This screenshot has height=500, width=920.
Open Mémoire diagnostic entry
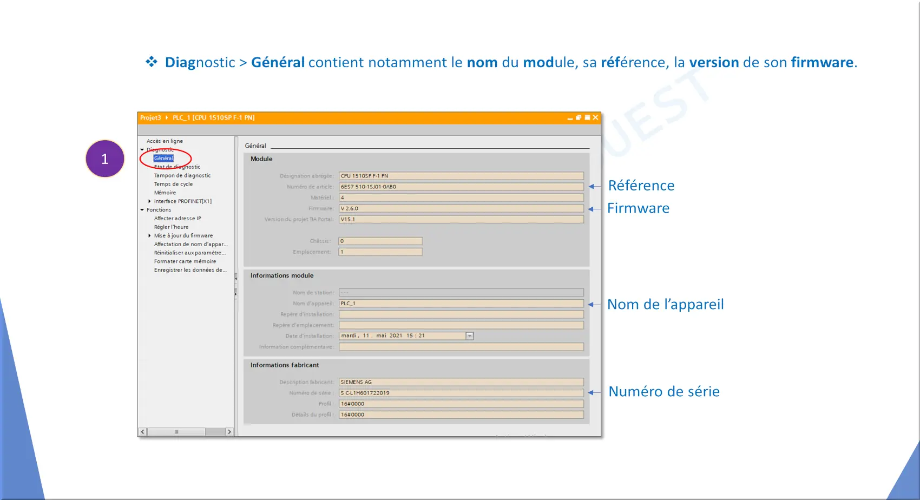pos(165,193)
